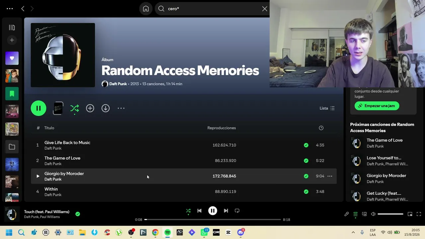This screenshot has width=425, height=239.
Task: Toggle the saved checkmark for the track 'Within'
Action: (x=306, y=192)
